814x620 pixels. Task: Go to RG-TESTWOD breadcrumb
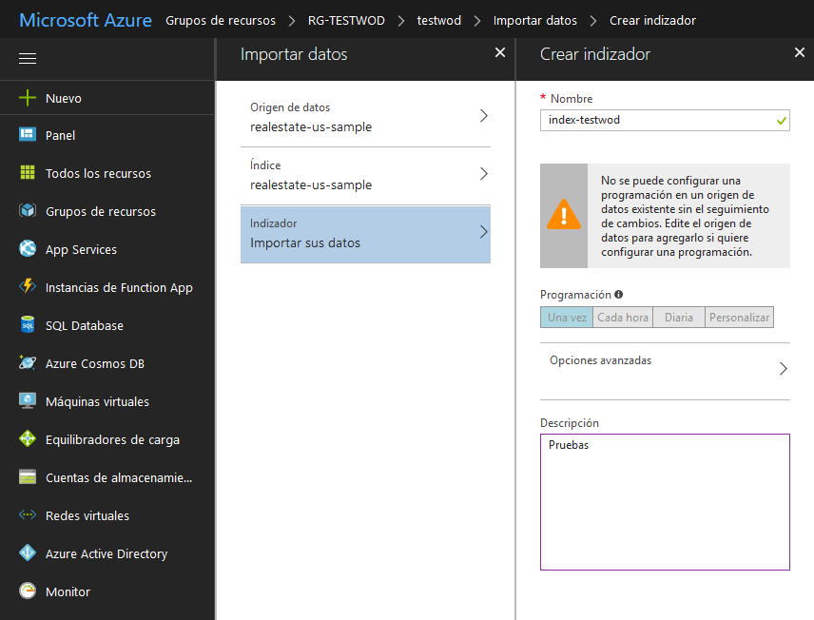(346, 20)
